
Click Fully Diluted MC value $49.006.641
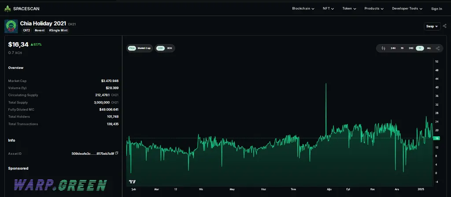point(109,109)
